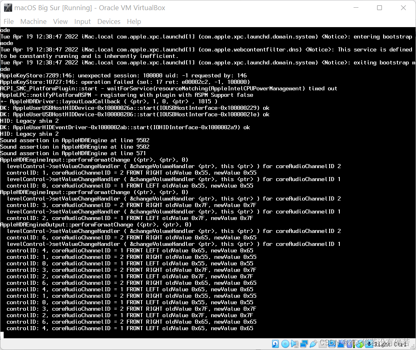The width and height of the screenshot is (416, 350).
Task: Click the last 'controlID: 4' log line
Action: point(130,328)
